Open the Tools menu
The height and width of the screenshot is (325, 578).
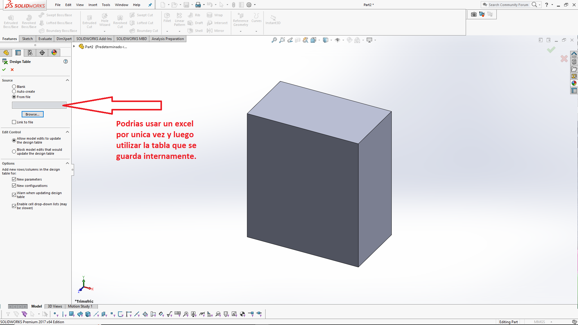[x=106, y=5]
